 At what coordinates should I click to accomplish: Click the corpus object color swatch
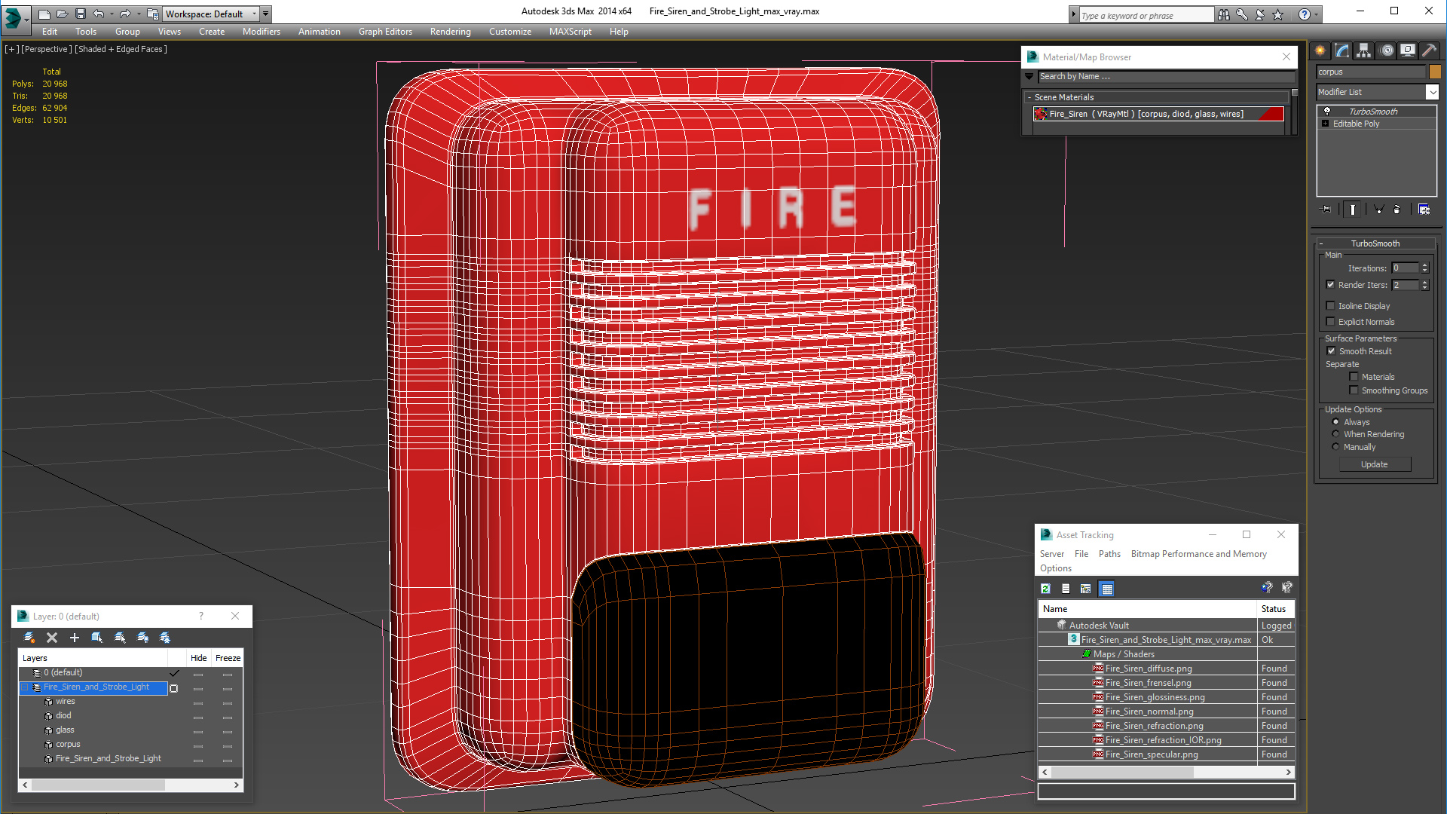(1435, 72)
